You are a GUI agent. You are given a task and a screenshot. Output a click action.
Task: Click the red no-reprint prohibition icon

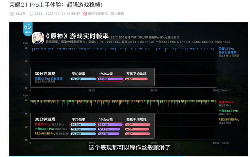(85, 14)
